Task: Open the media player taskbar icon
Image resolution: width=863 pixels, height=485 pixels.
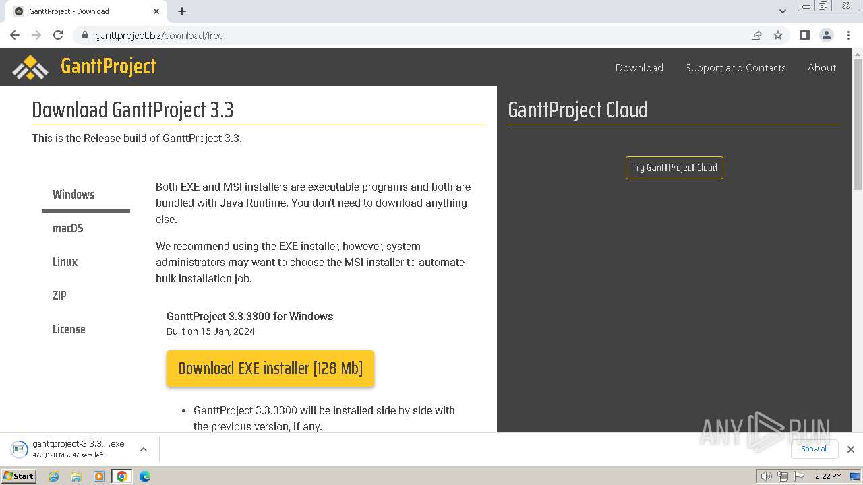Action: click(99, 476)
